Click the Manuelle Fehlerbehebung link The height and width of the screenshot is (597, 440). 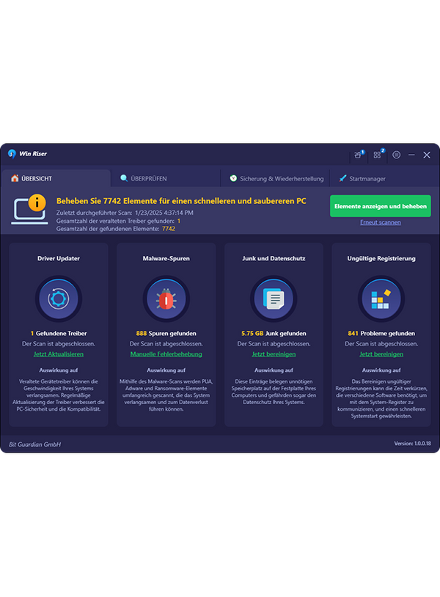point(166,354)
